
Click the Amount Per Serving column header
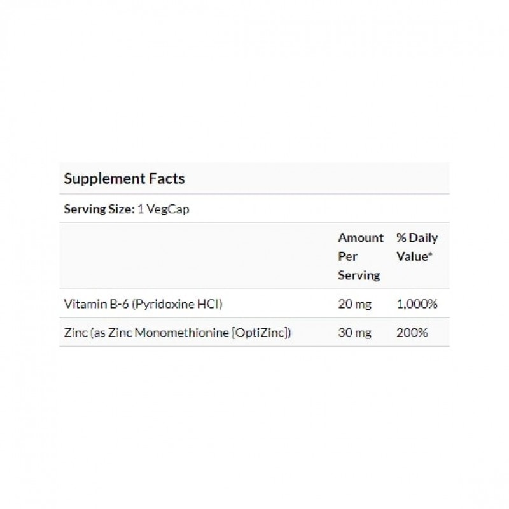pyautogui.click(x=360, y=256)
